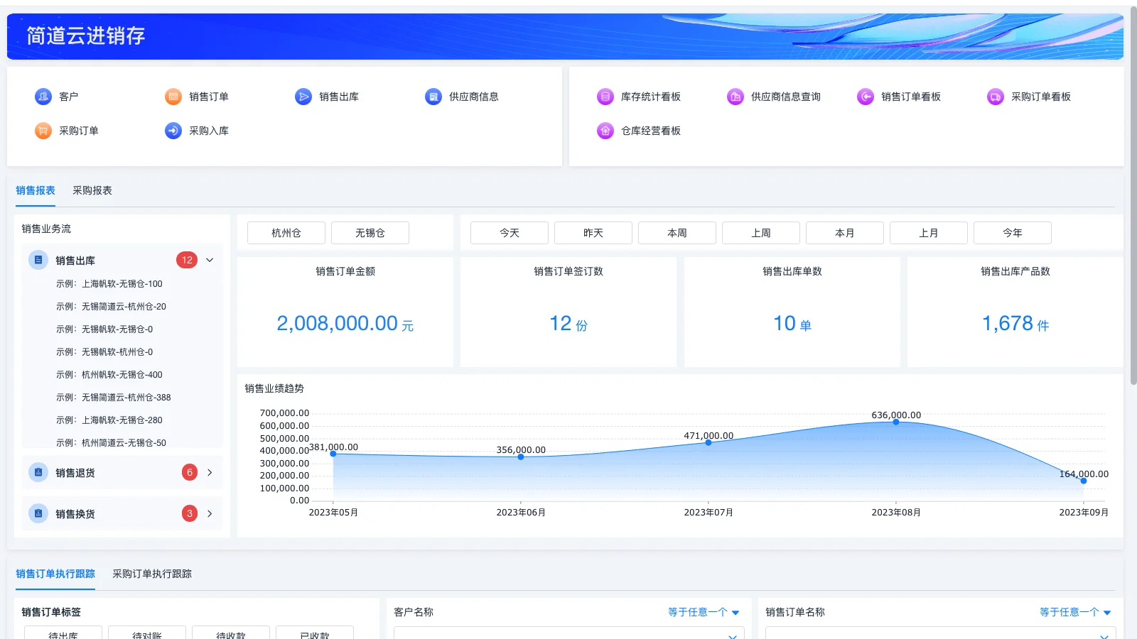This screenshot has width=1137, height=639.
Task: Select 本月 time filter
Action: click(845, 233)
